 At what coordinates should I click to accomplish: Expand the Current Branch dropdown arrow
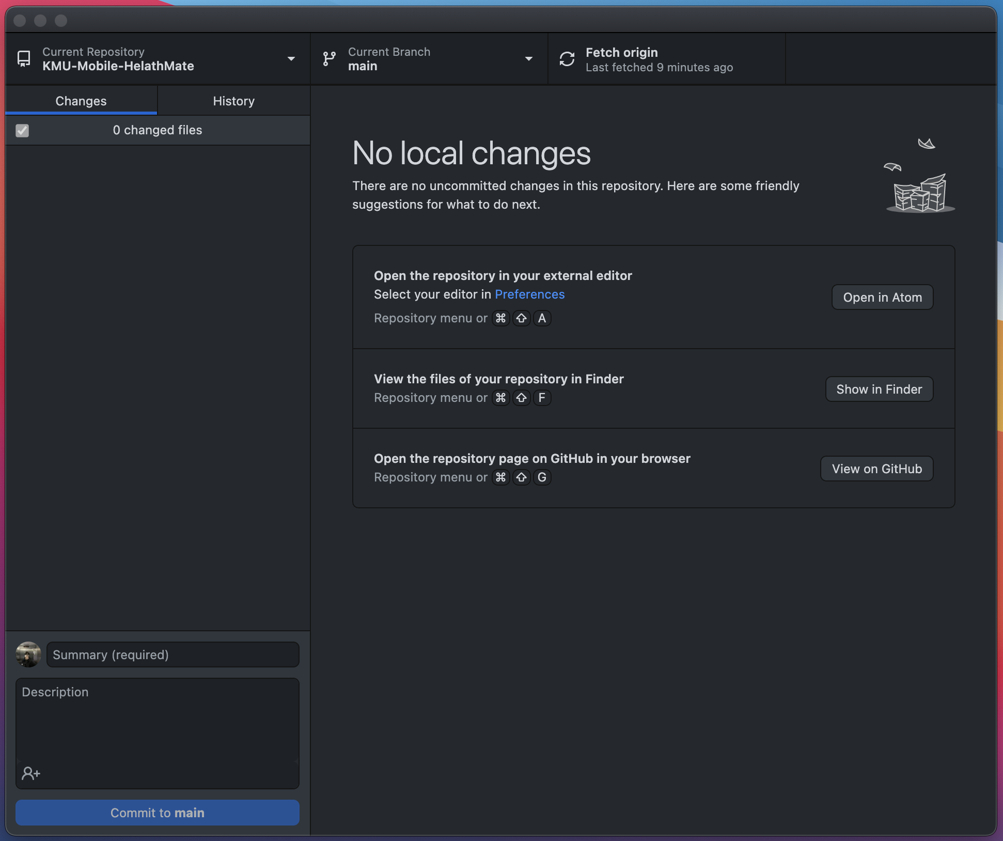click(528, 59)
